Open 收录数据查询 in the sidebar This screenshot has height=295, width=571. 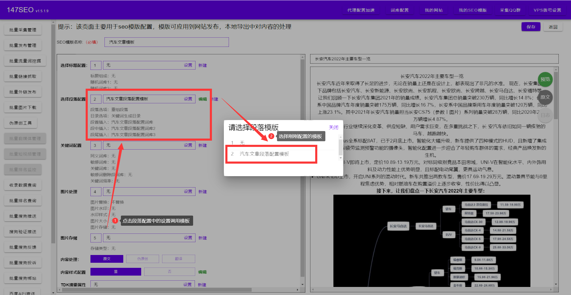[x=23, y=185]
